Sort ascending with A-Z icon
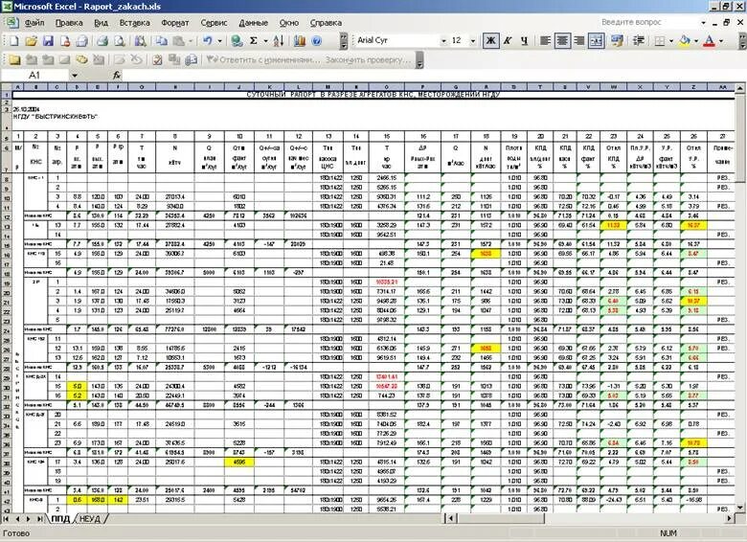This screenshot has height=542, width=747. tap(280, 41)
